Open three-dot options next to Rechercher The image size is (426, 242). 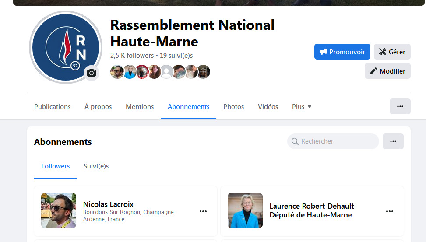coord(393,141)
